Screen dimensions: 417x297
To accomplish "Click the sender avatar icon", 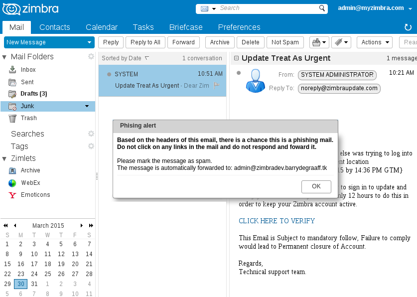I will click(x=255, y=81).
